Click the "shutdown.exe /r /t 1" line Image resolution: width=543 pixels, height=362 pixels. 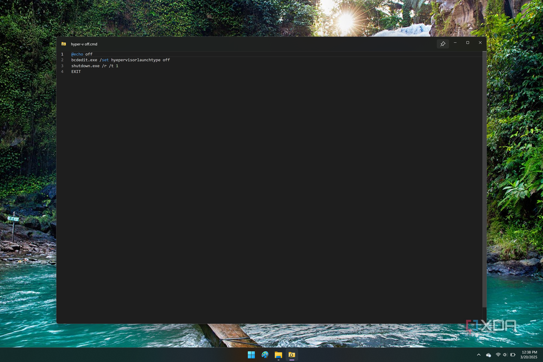click(x=95, y=66)
